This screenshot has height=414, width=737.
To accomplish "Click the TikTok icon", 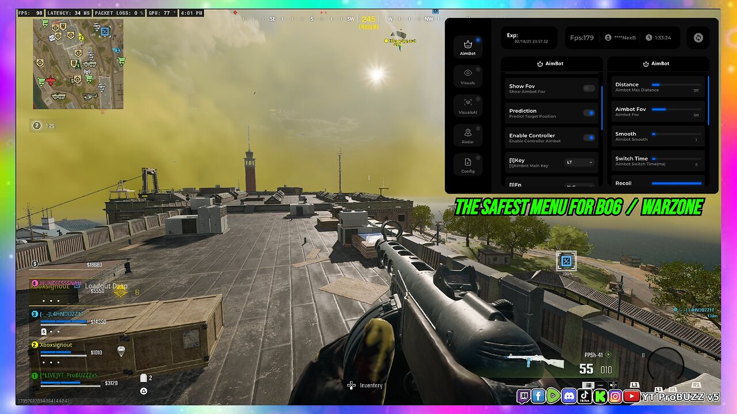I will (x=584, y=396).
